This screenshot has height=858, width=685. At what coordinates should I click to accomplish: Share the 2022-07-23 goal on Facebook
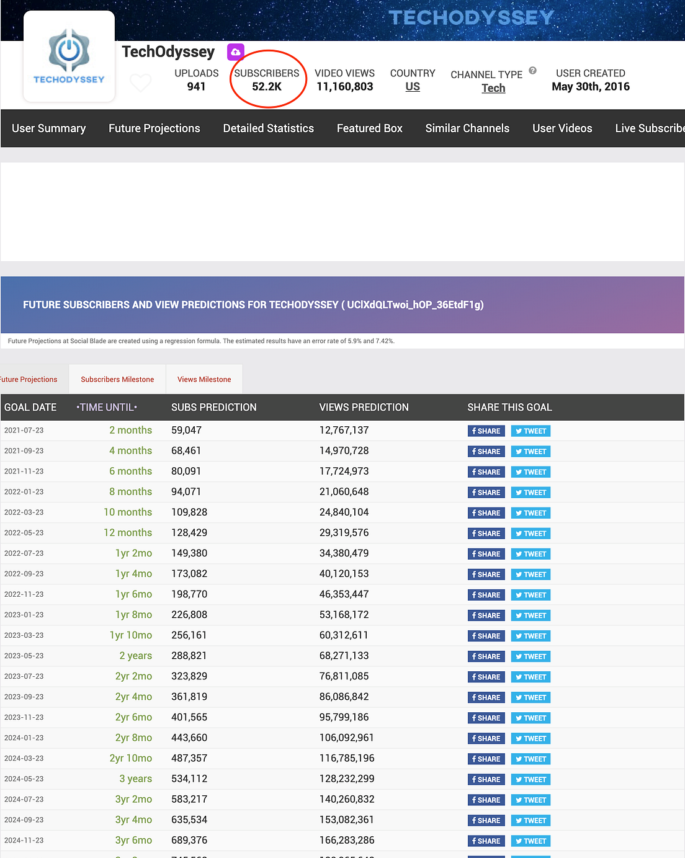click(486, 554)
